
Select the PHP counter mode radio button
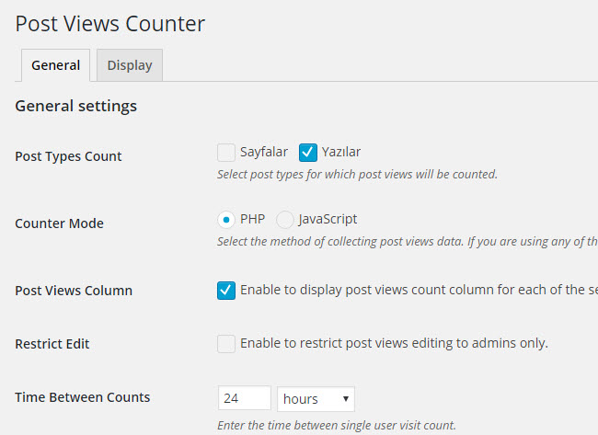pyautogui.click(x=226, y=220)
